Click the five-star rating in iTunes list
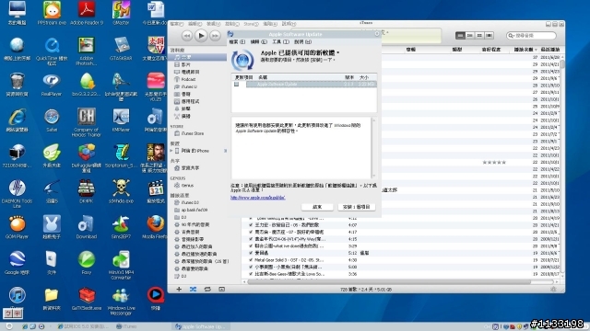Screen dimensions: 590x331 click(x=494, y=163)
